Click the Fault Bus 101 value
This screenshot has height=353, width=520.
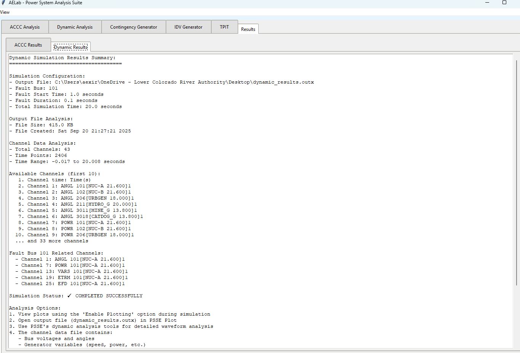click(53, 88)
